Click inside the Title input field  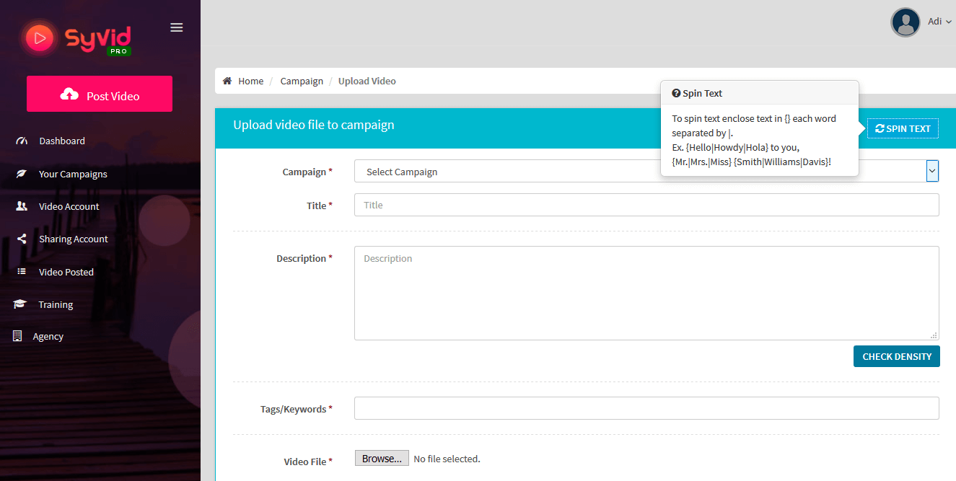coord(646,205)
